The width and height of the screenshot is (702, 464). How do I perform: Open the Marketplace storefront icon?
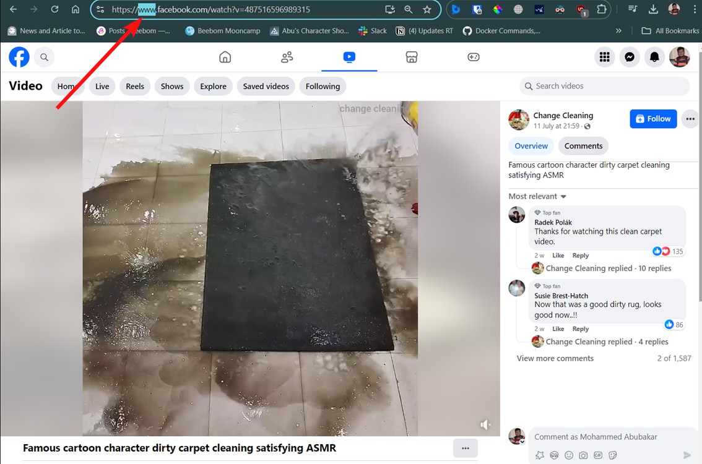click(411, 58)
